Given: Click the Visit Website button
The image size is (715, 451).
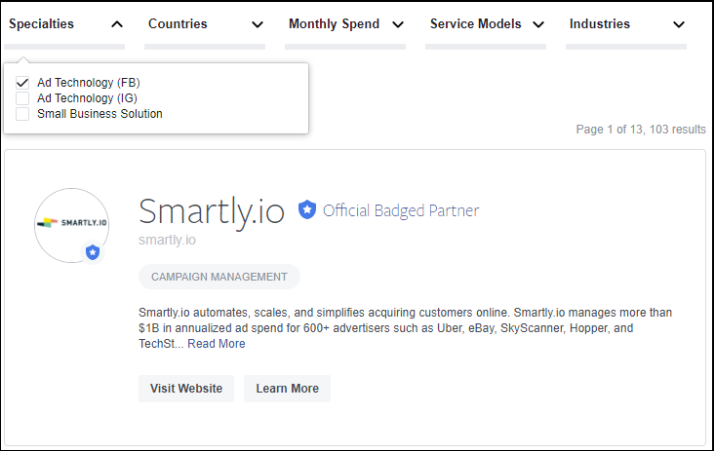Looking at the screenshot, I should (x=186, y=388).
